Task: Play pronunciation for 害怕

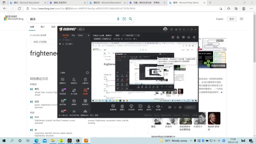Action: 31,89
